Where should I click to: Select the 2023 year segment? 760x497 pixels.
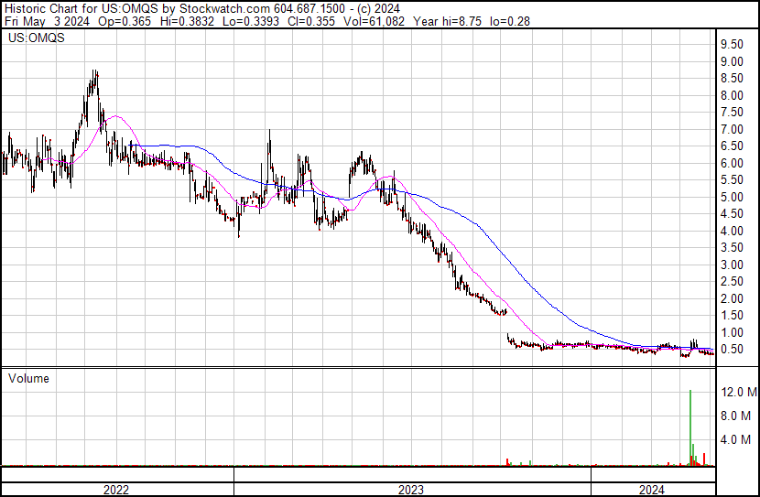(411, 490)
